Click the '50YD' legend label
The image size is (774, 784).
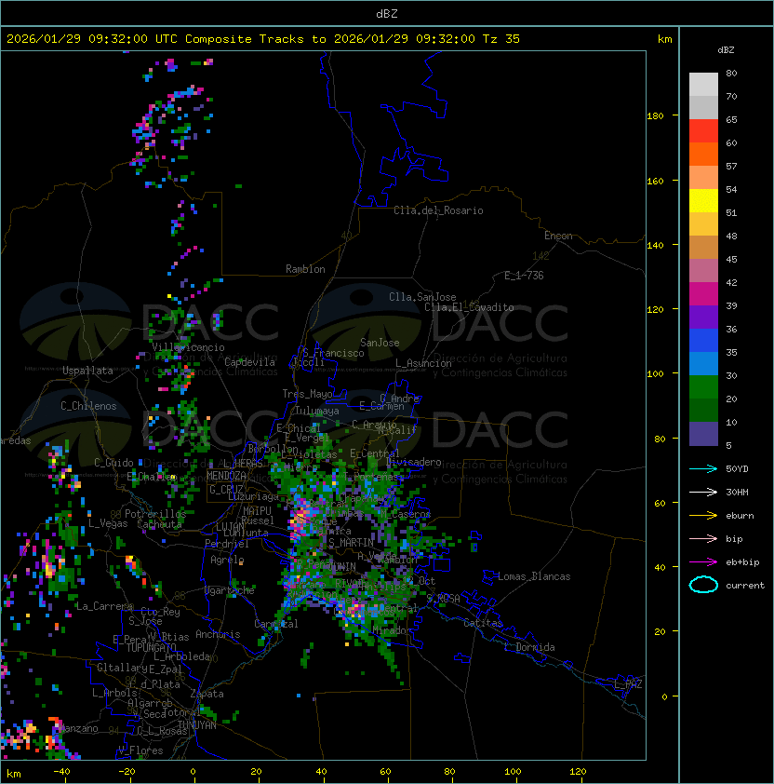click(737, 469)
